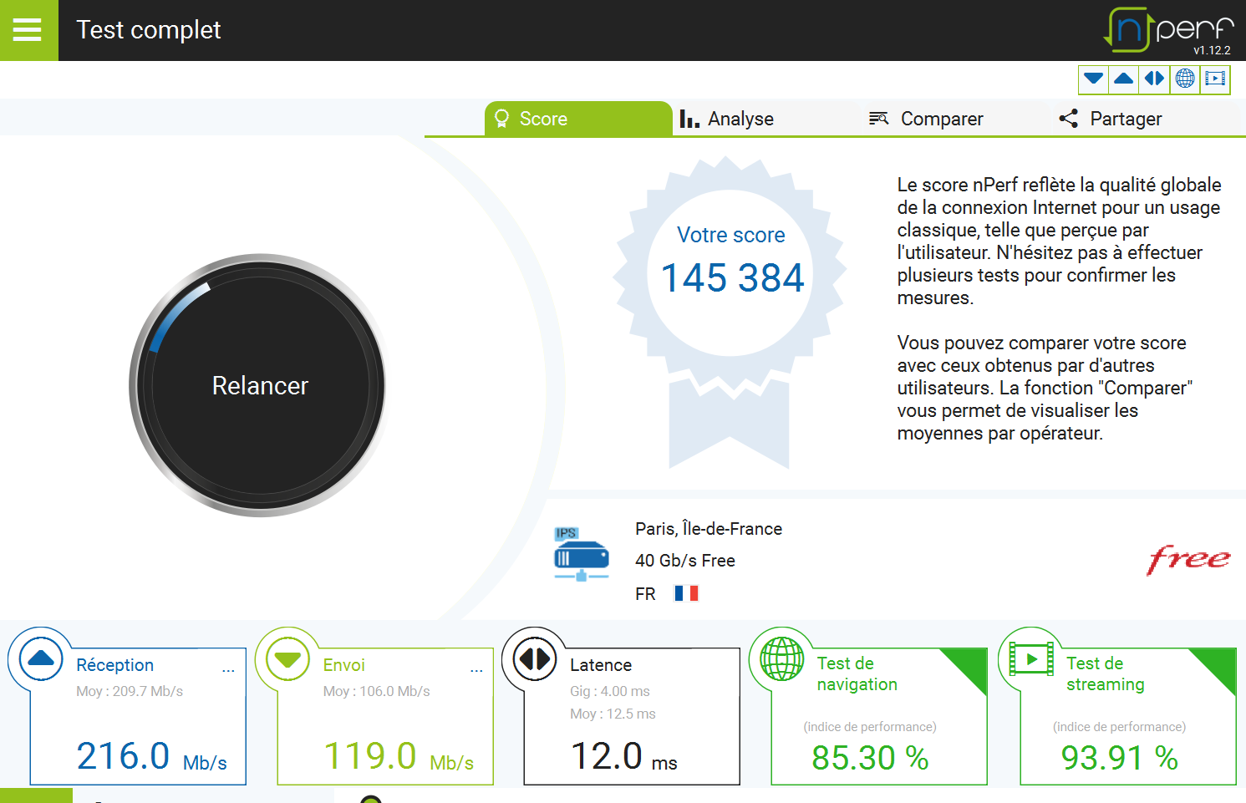Toggle the streaming test film button in the top toolbar

[x=1215, y=79]
